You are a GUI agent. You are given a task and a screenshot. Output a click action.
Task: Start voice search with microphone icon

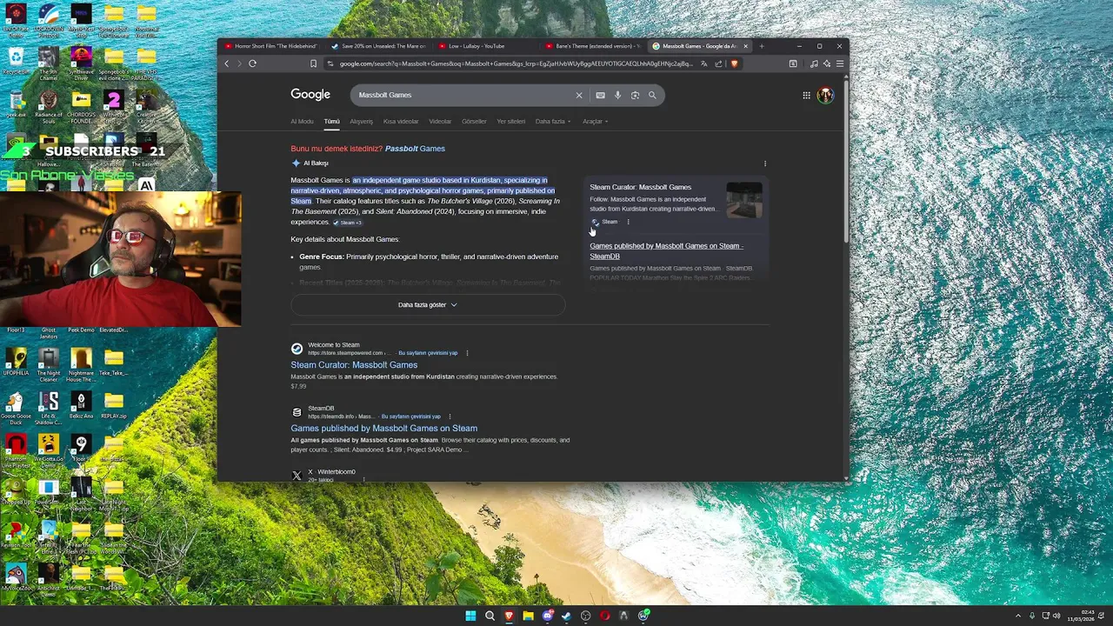click(617, 95)
